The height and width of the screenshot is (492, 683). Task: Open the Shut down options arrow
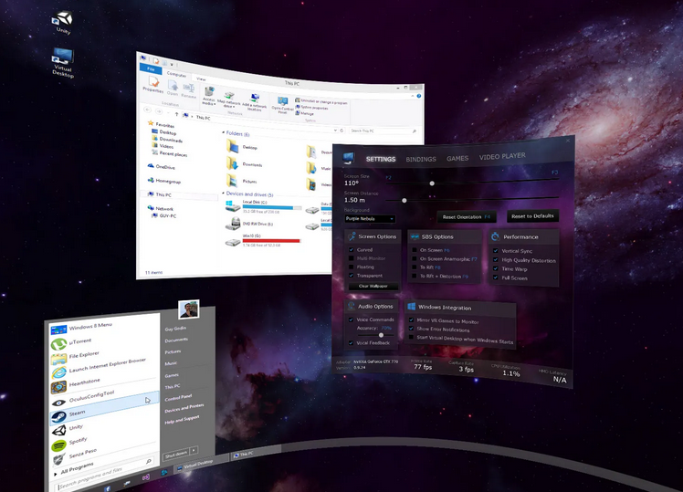point(194,450)
